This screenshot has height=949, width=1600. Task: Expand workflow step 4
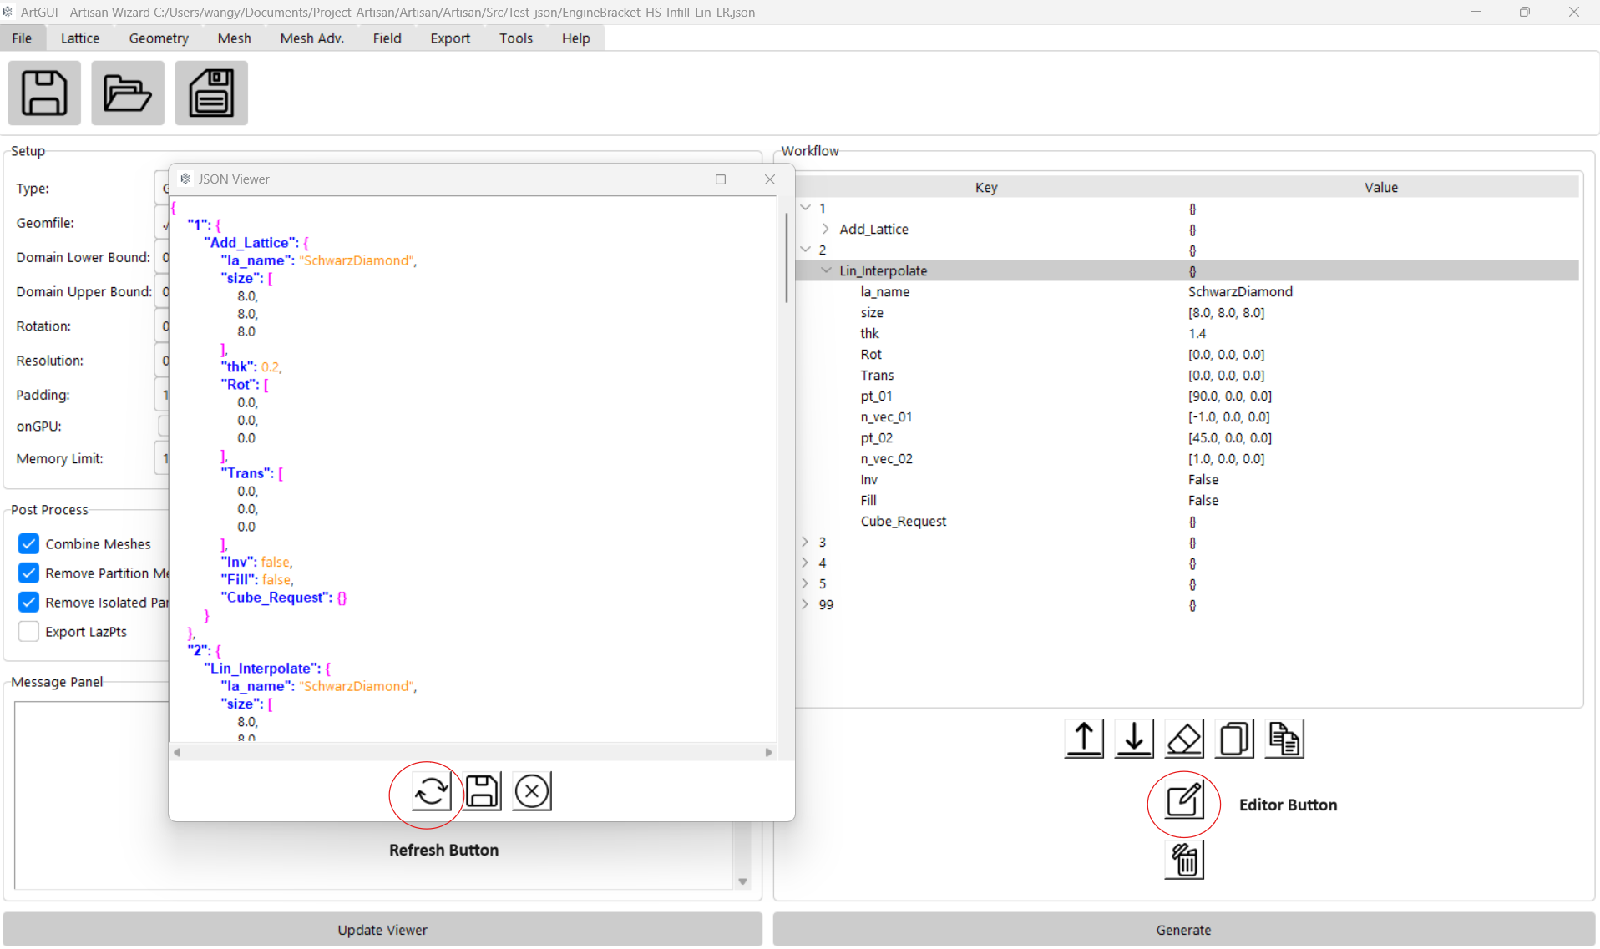(x=805, y=563)
